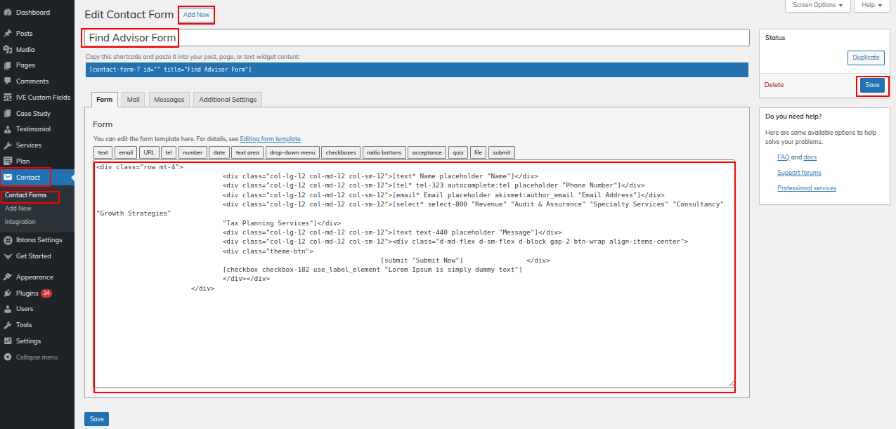Open the Users person icon

8,309
